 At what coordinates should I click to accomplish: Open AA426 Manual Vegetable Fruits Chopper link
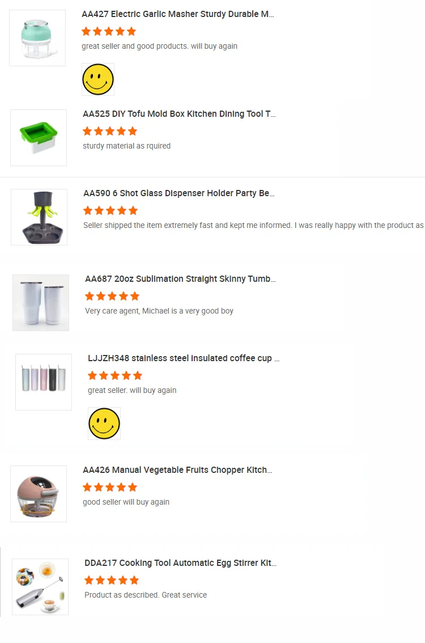pyautogui.click(x=177, y=470)
